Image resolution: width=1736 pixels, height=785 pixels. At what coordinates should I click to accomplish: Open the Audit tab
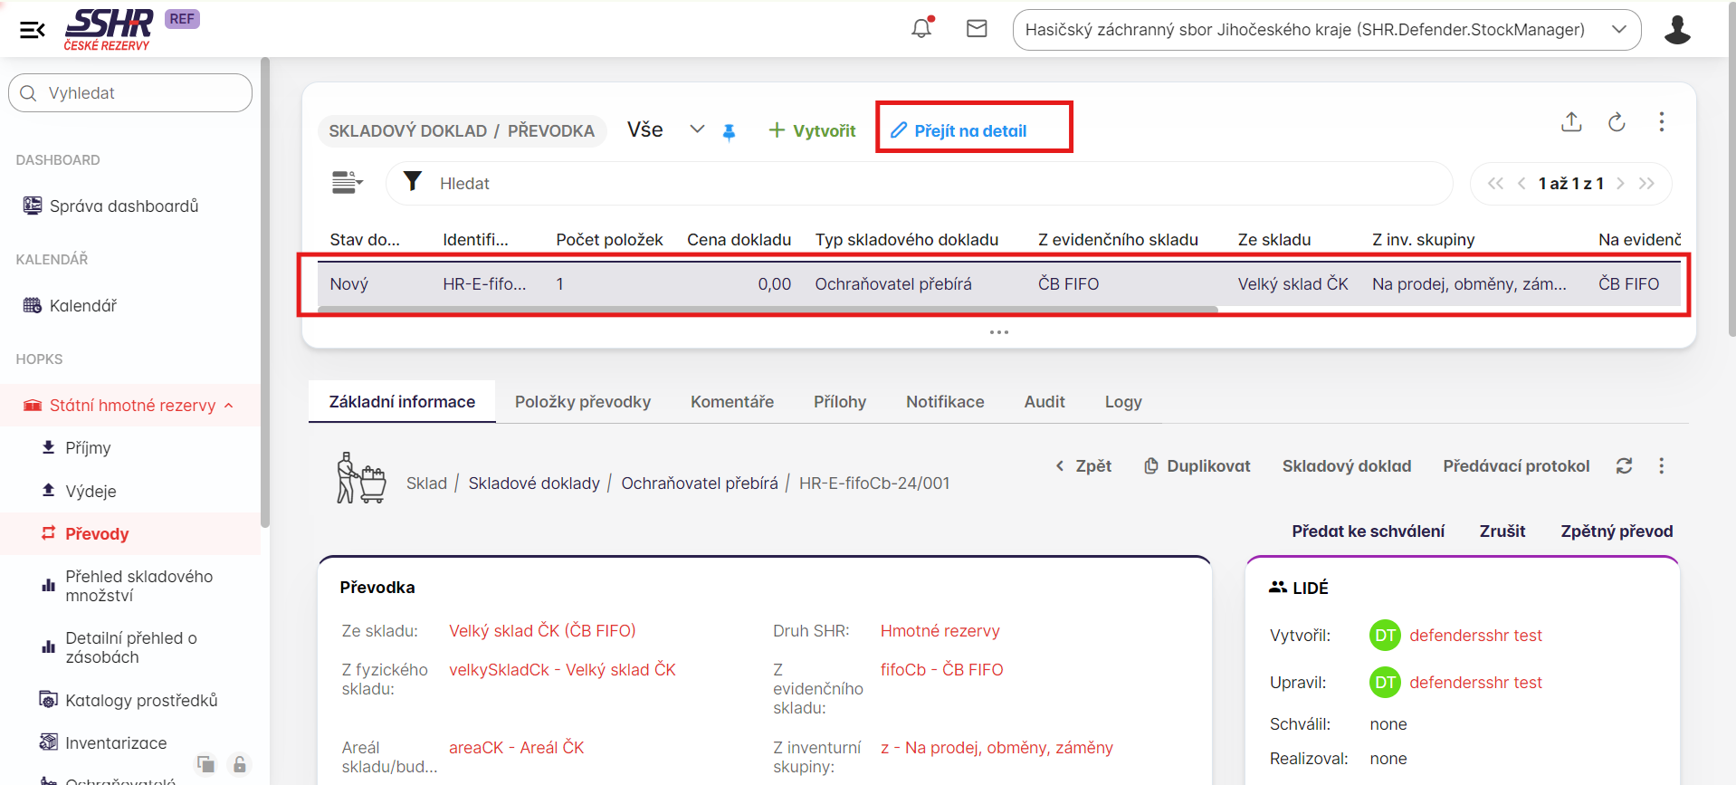tap(1044, 402)
